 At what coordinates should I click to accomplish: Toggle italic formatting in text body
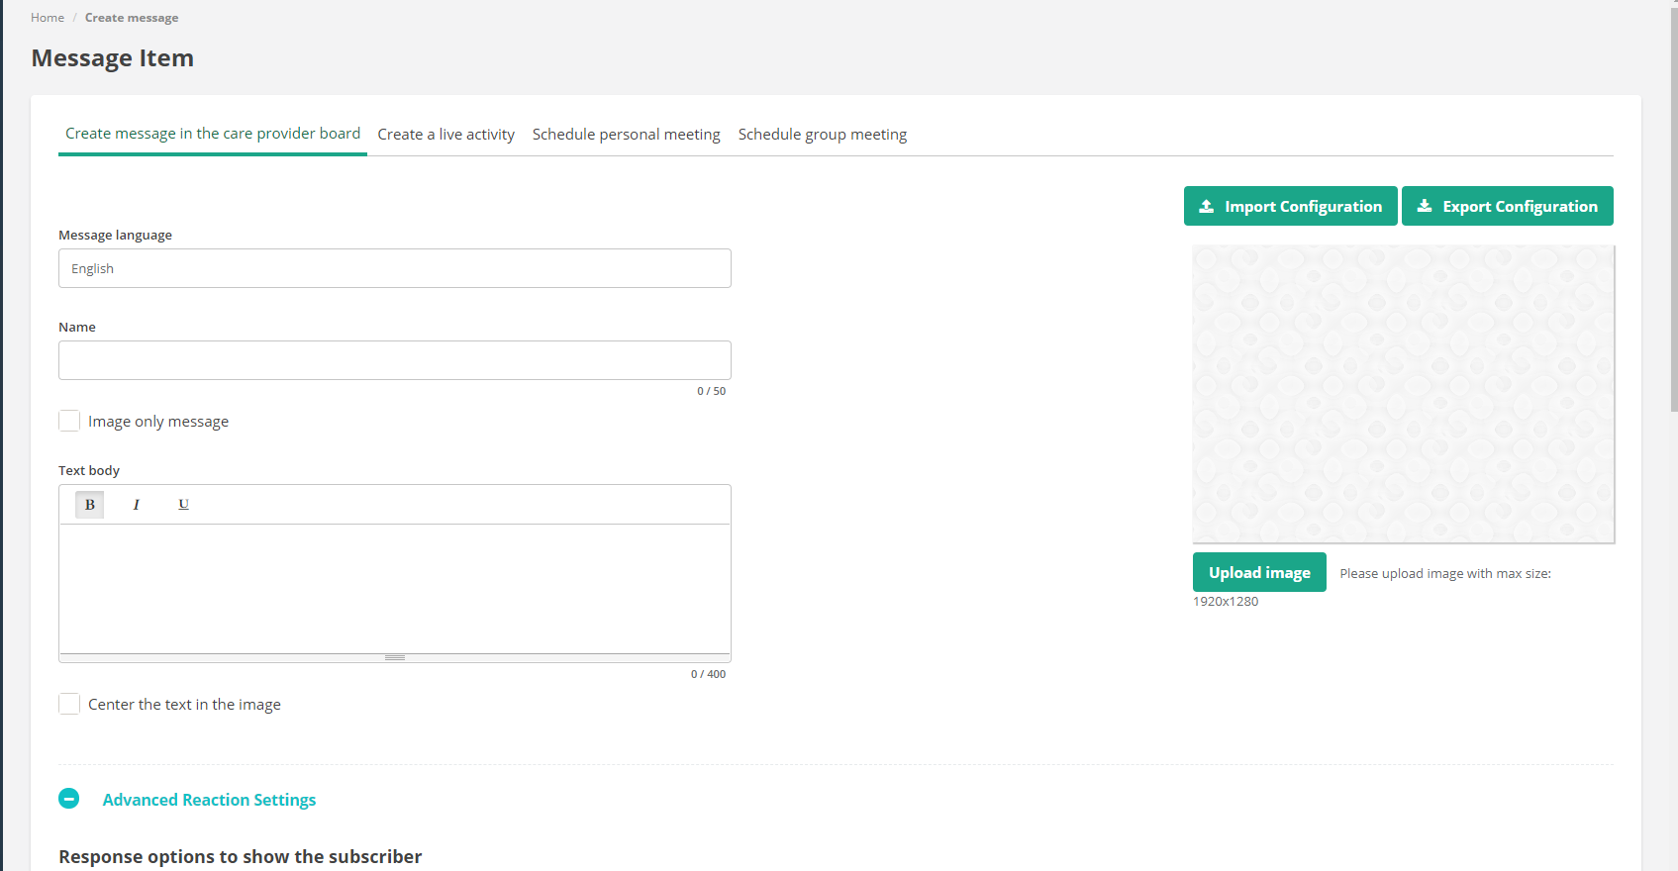(x=137, y=505)
